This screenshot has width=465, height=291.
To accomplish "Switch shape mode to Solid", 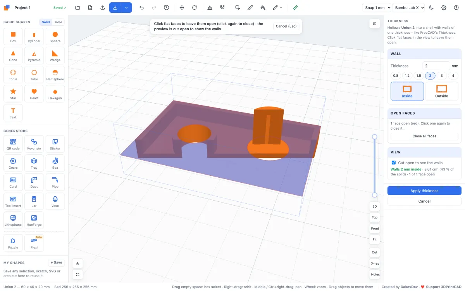I will click(46, 22).
